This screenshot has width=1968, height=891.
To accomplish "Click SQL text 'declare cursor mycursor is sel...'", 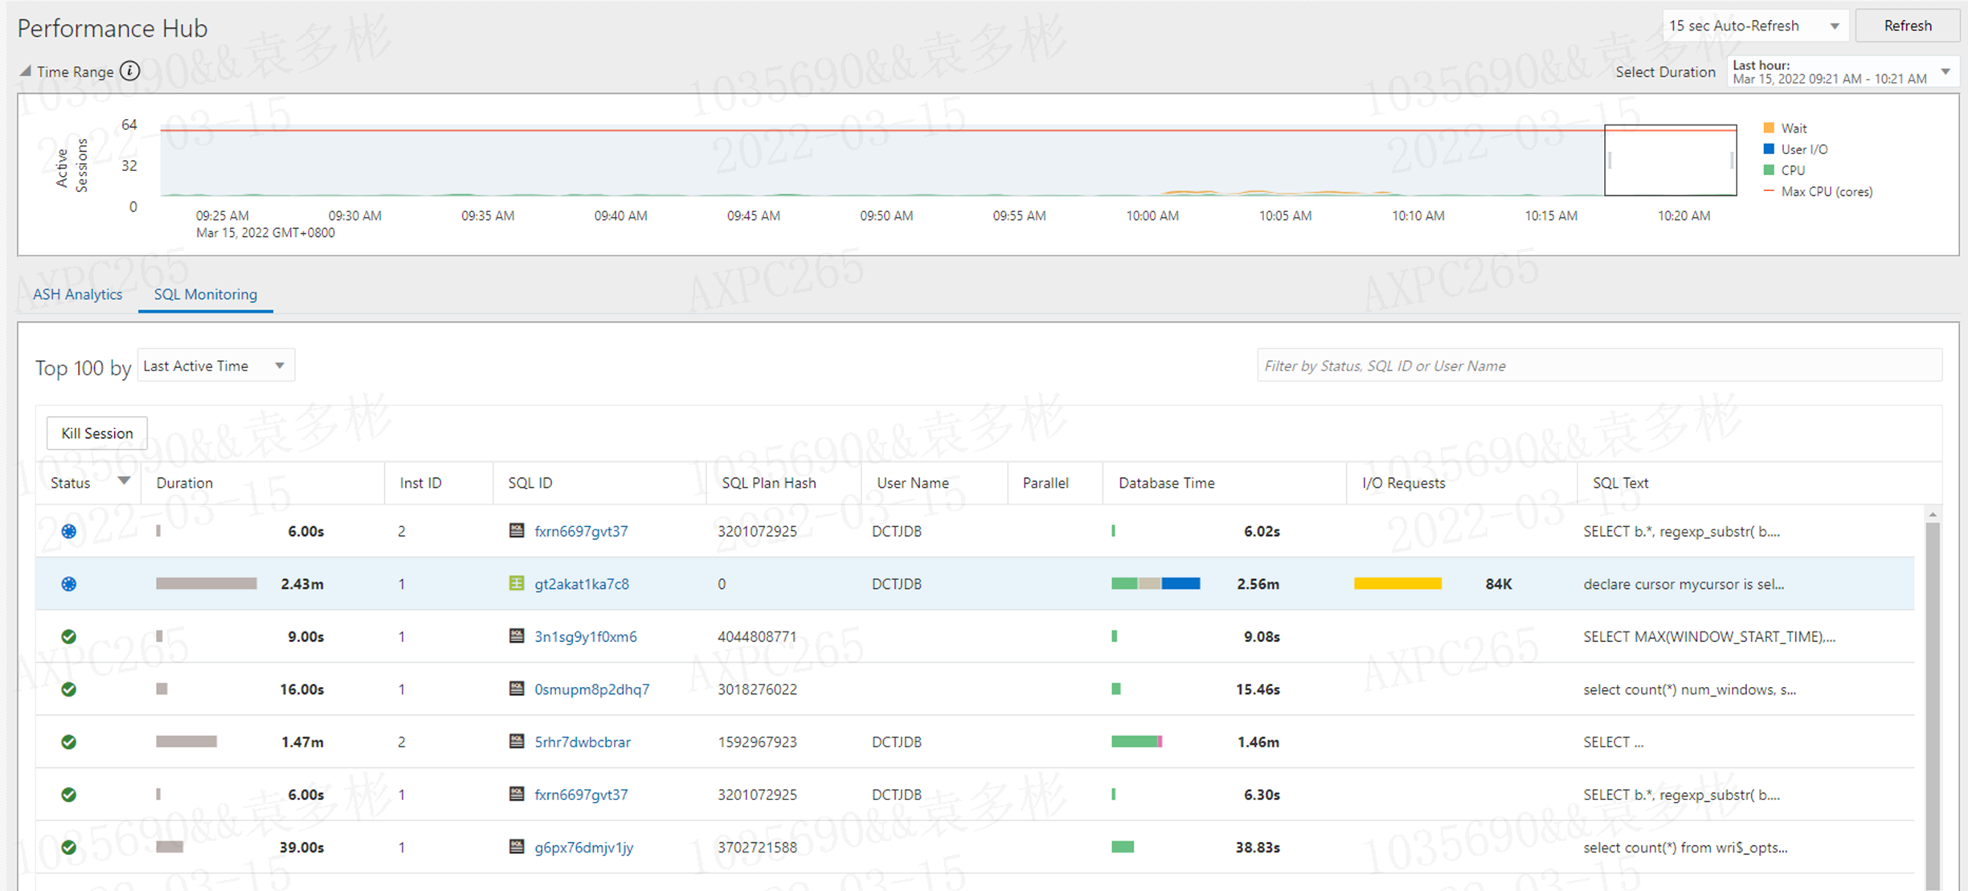I will pyautogui.click(x=1684, y=584).
